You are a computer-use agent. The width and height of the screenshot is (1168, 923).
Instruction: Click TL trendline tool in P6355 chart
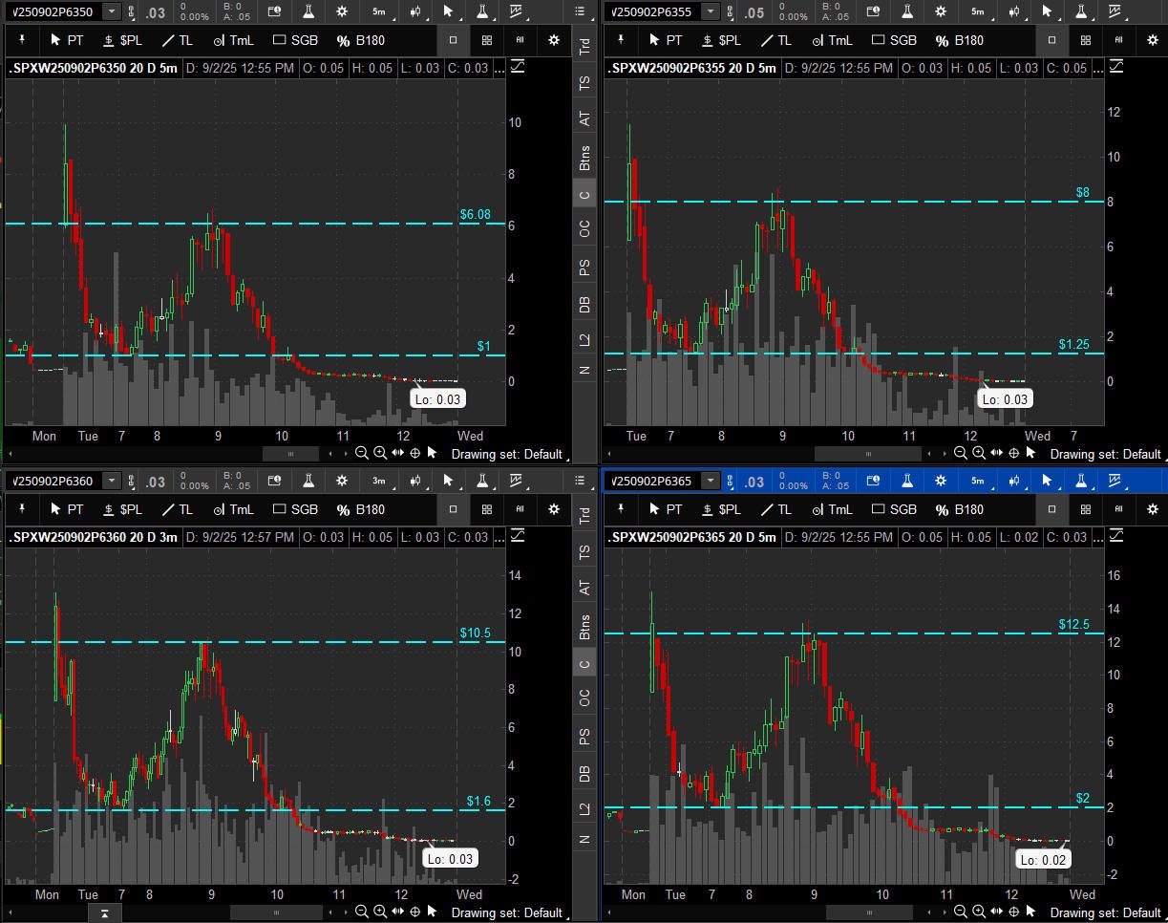coord(775,40)
